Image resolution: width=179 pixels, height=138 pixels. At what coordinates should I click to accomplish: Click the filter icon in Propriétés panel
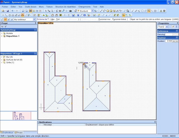coord(173,27)
